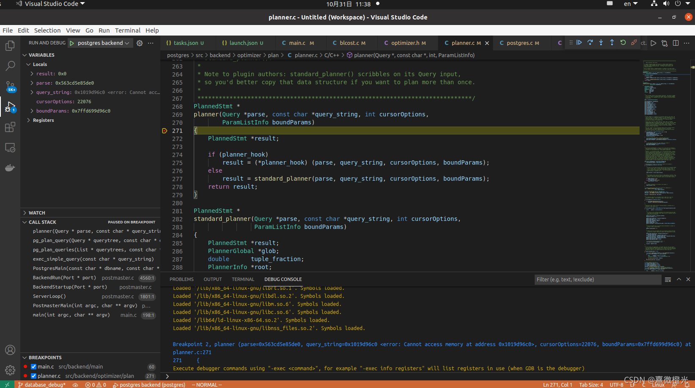Select ServerLoop() frame in call stack
This screenshot has width=695, height=388.
point(90,297)
